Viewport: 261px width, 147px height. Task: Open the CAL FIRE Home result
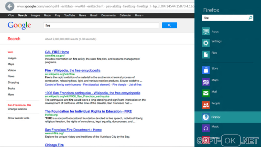pyautogui.click(x=57, y=52)
